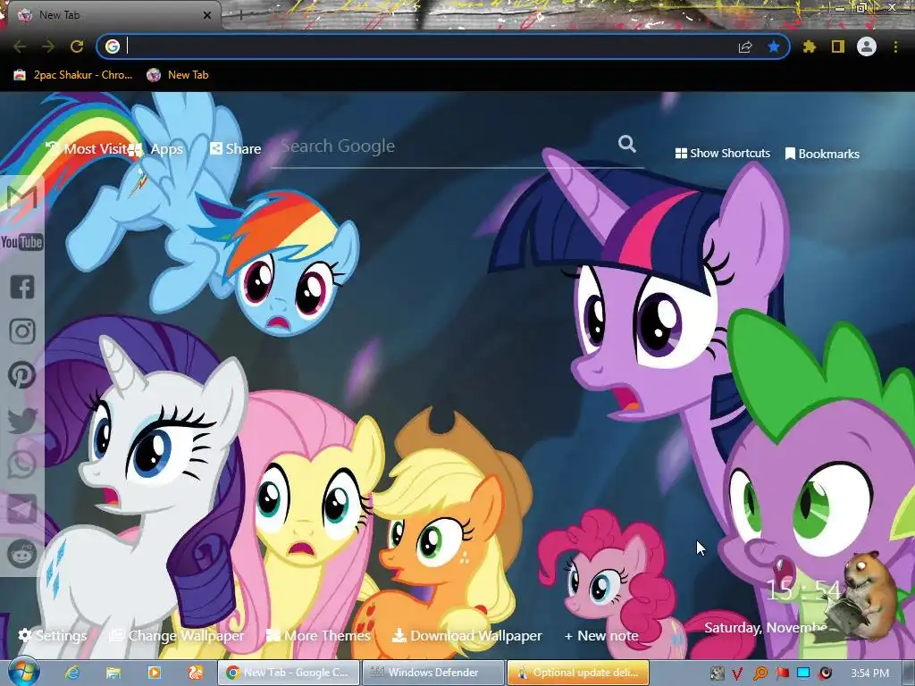
Task: Browse More Themes
Action: point(318,635)
